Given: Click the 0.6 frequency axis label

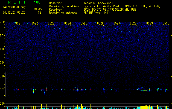Looking at the screenshot, I should point(2,104).
